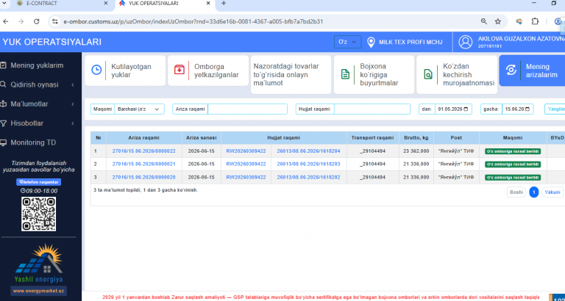Click the browser reload icon
Screen dimensions: 565x301
tap(36, 21)
